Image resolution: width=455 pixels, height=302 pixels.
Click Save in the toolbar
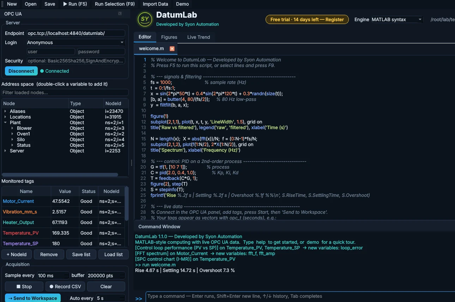point(50,4)
